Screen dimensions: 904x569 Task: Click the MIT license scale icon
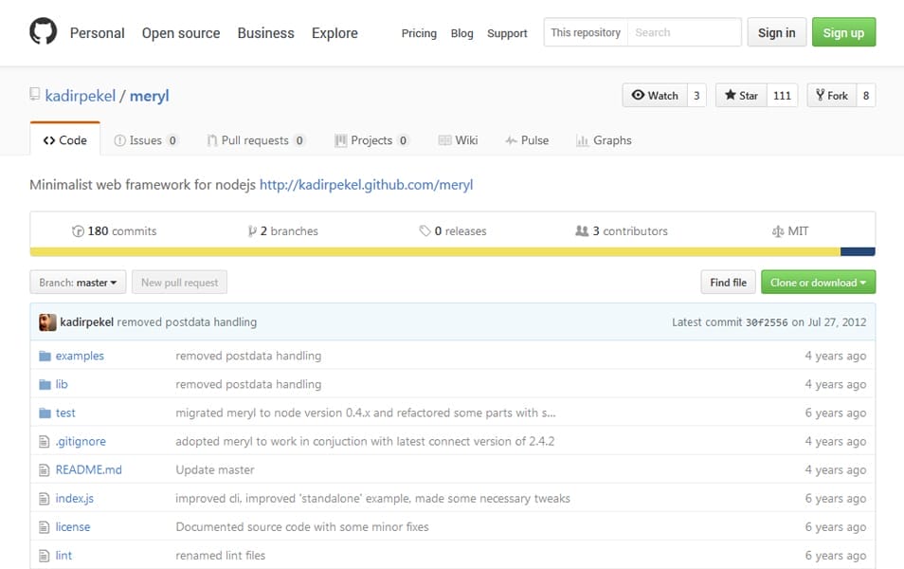pyautogui.click(x=778, y=231)
